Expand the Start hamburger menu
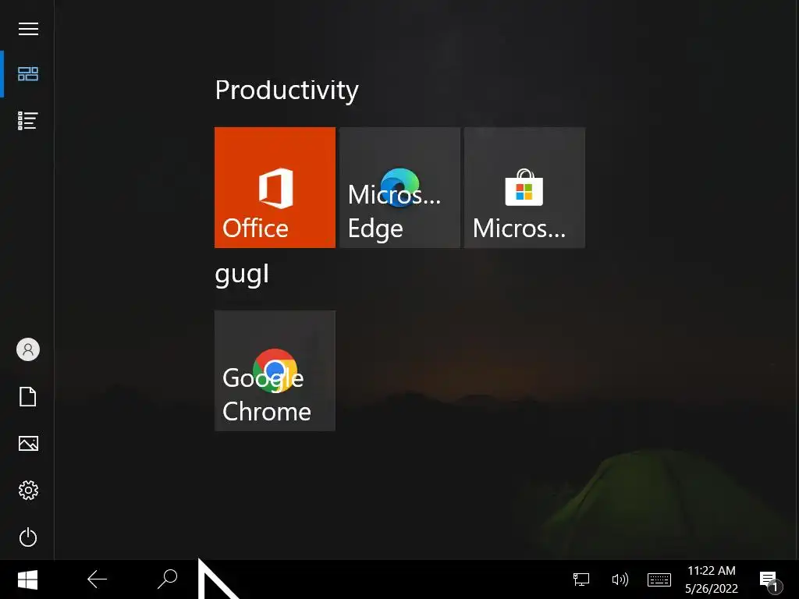This screenshot has height=599, width=799. pyautogui.click(x=28, y=29)
